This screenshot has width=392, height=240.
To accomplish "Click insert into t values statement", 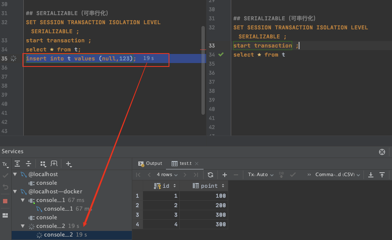I will [81, 58].
